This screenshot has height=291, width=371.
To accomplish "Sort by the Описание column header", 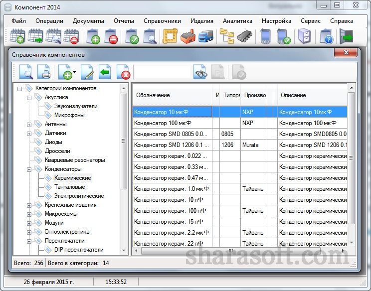I will 312,95.
